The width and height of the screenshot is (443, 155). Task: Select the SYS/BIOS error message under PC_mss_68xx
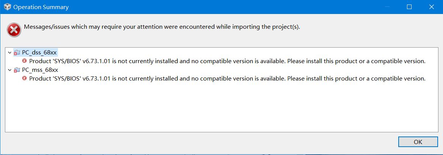227,78
